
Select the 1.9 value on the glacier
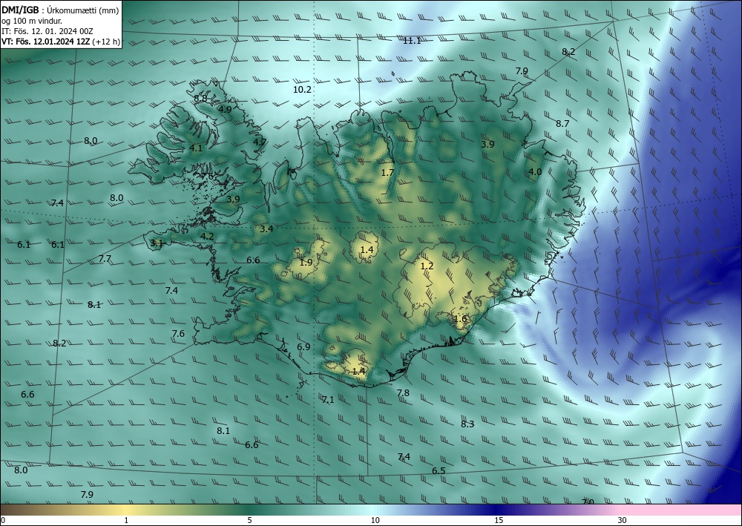[306, 262]
